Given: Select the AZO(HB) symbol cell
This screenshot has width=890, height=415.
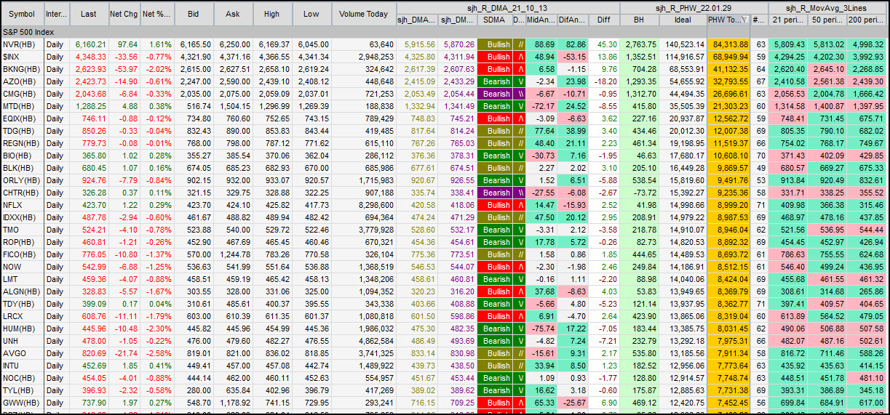Looking at the screenshot, I should point(21,81).
